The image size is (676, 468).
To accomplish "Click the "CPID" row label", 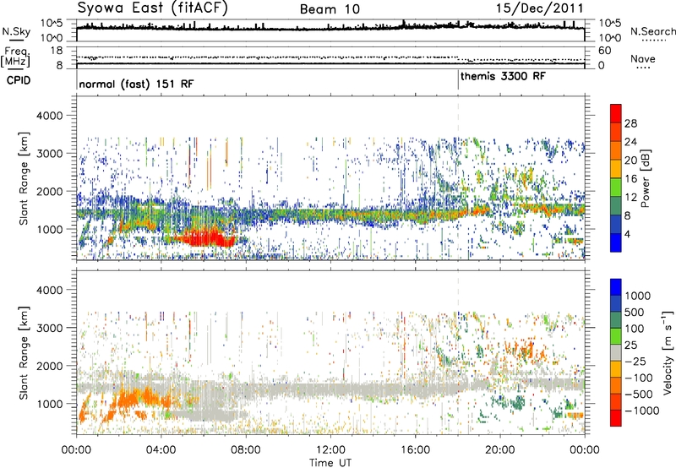I will click(19, 80).
